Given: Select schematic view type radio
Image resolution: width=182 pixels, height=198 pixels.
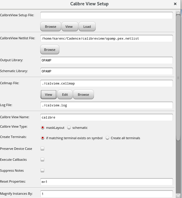Looking at the screenshot, I should click(69, 128).
